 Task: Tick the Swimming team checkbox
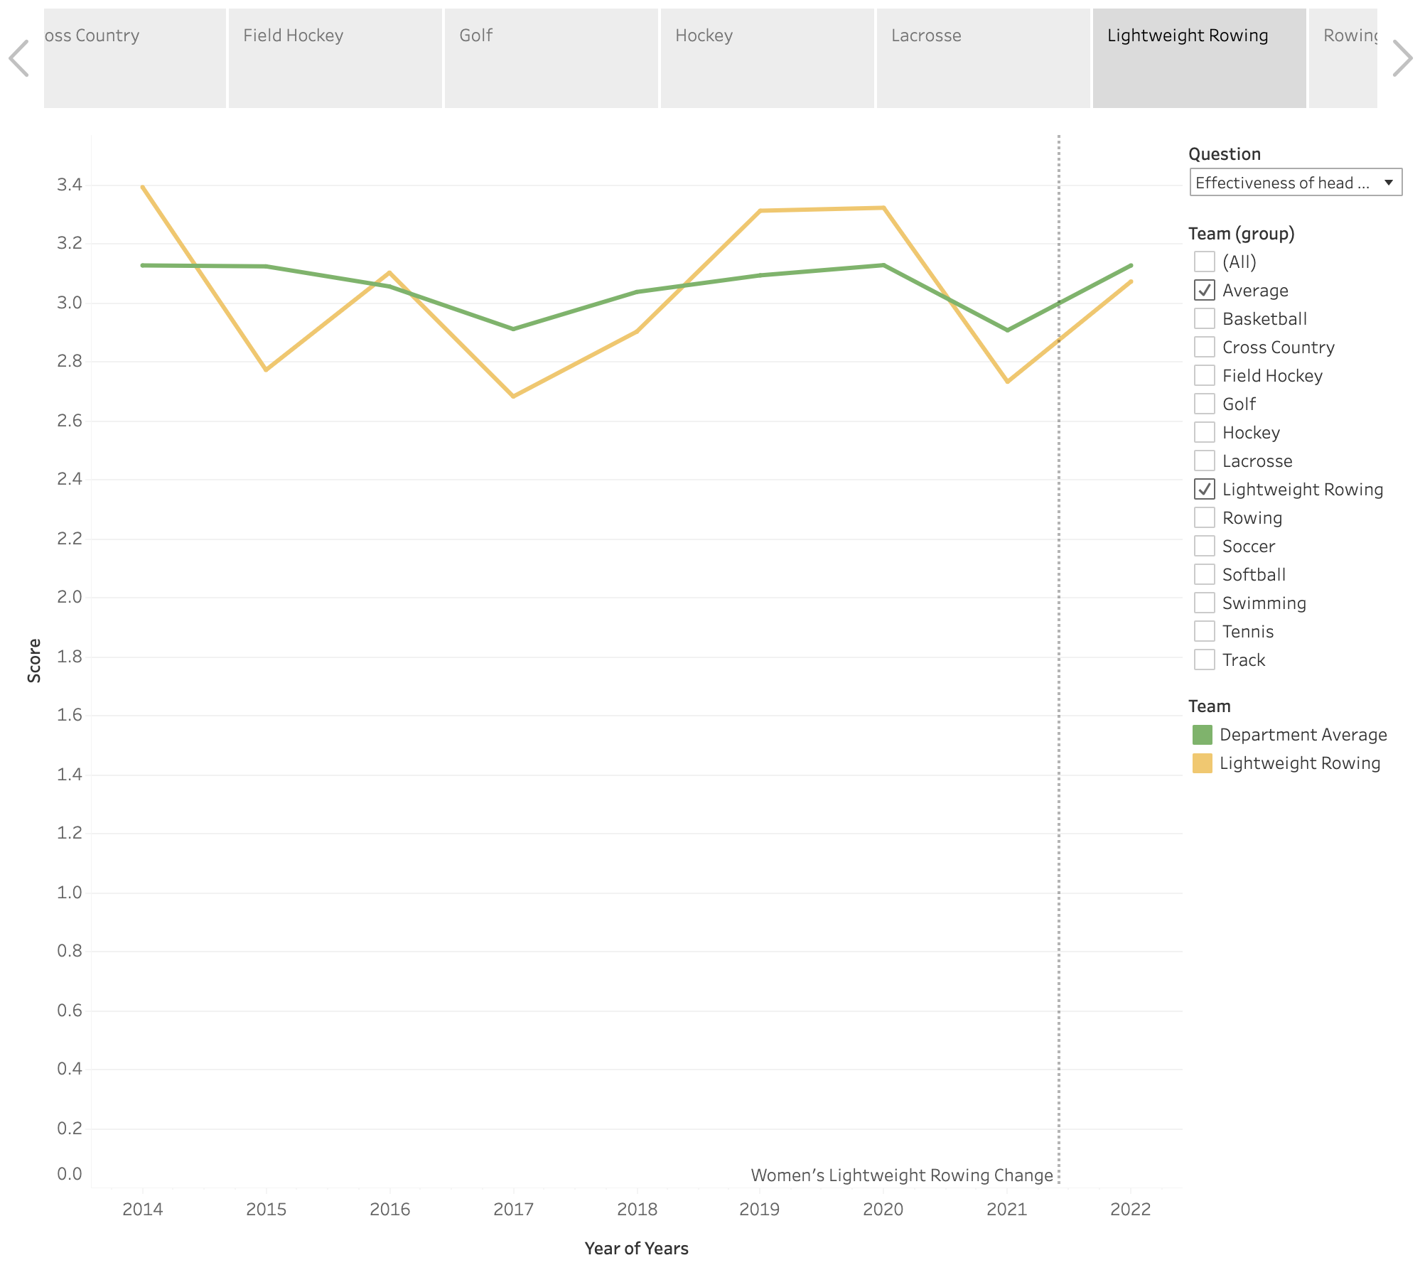pos(1204,603)
